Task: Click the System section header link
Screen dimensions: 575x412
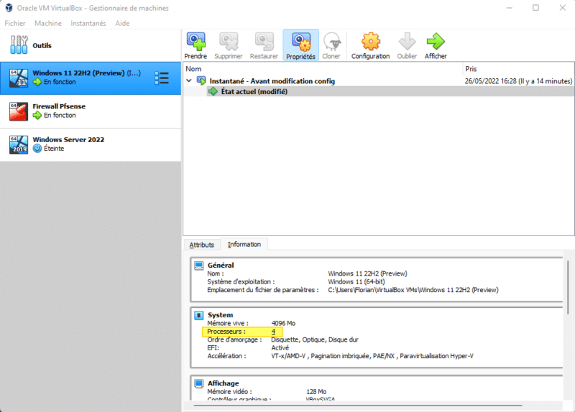Action: (x=220, y=314)
